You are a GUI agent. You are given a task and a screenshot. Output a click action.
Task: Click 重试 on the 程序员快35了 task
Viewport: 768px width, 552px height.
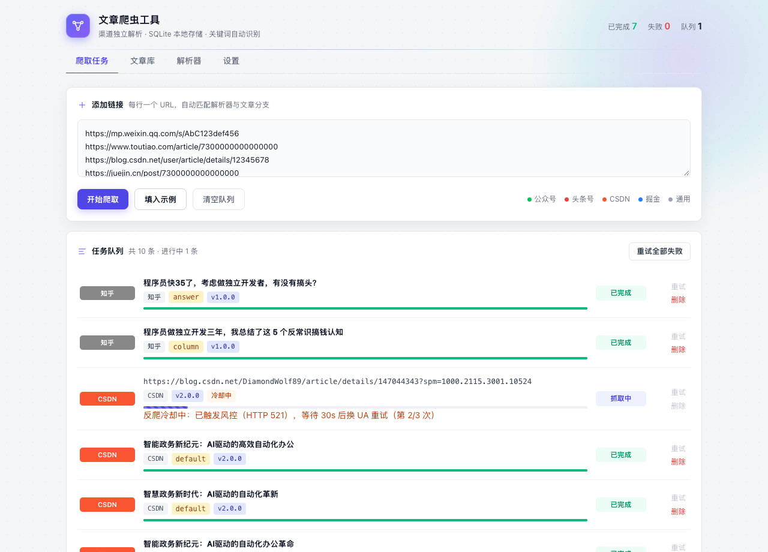click(678, 287)
